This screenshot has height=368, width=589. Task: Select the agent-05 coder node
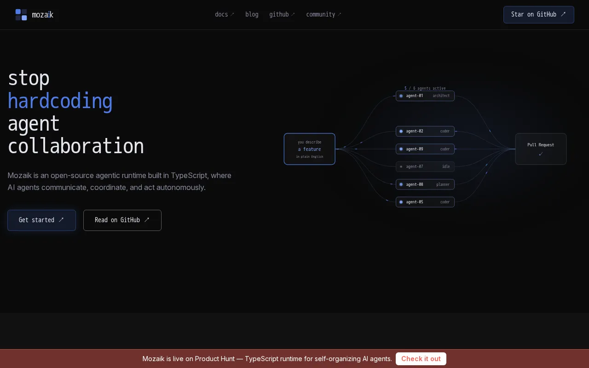[425, 202]
